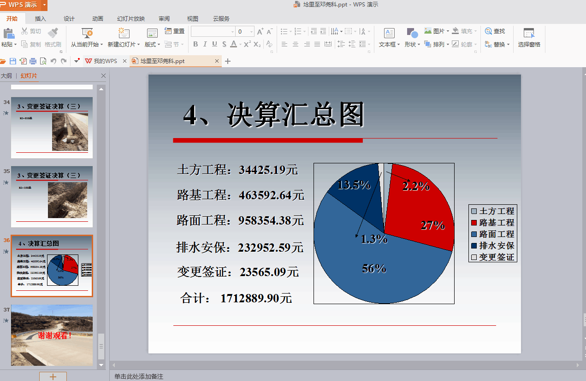Expand the font size dropdown
Screen dimensions: 586x381
[x=251, y=32]
